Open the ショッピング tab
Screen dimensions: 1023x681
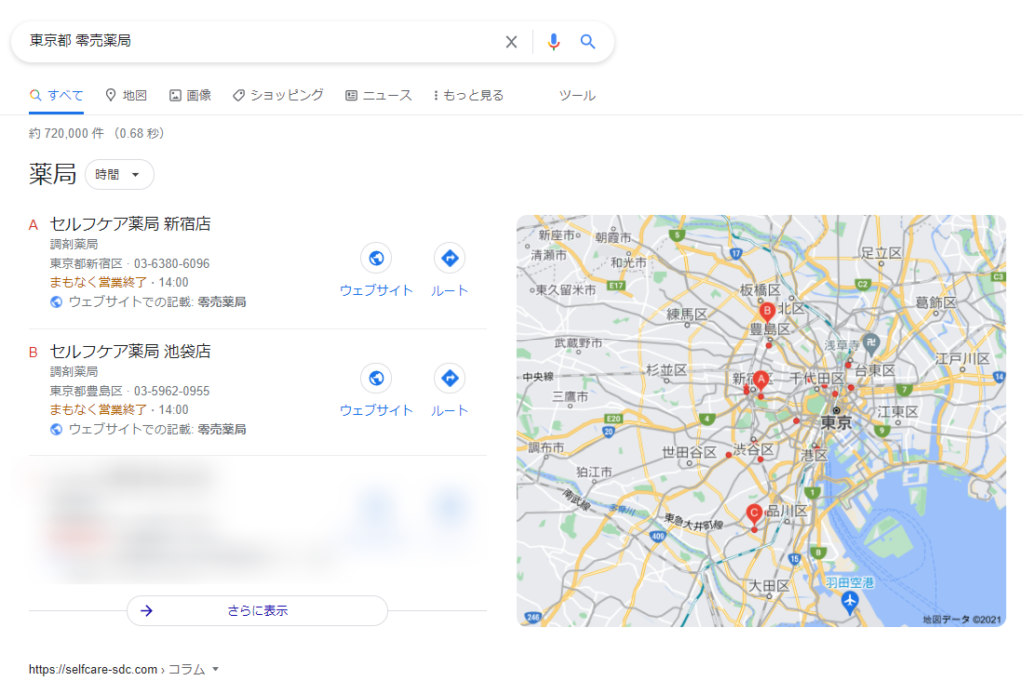(278, 95)
